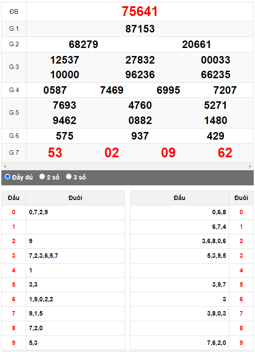The image size is (255, 352).
Task: Click the red G.7 number 53
Action: click(x=55, y=152)
